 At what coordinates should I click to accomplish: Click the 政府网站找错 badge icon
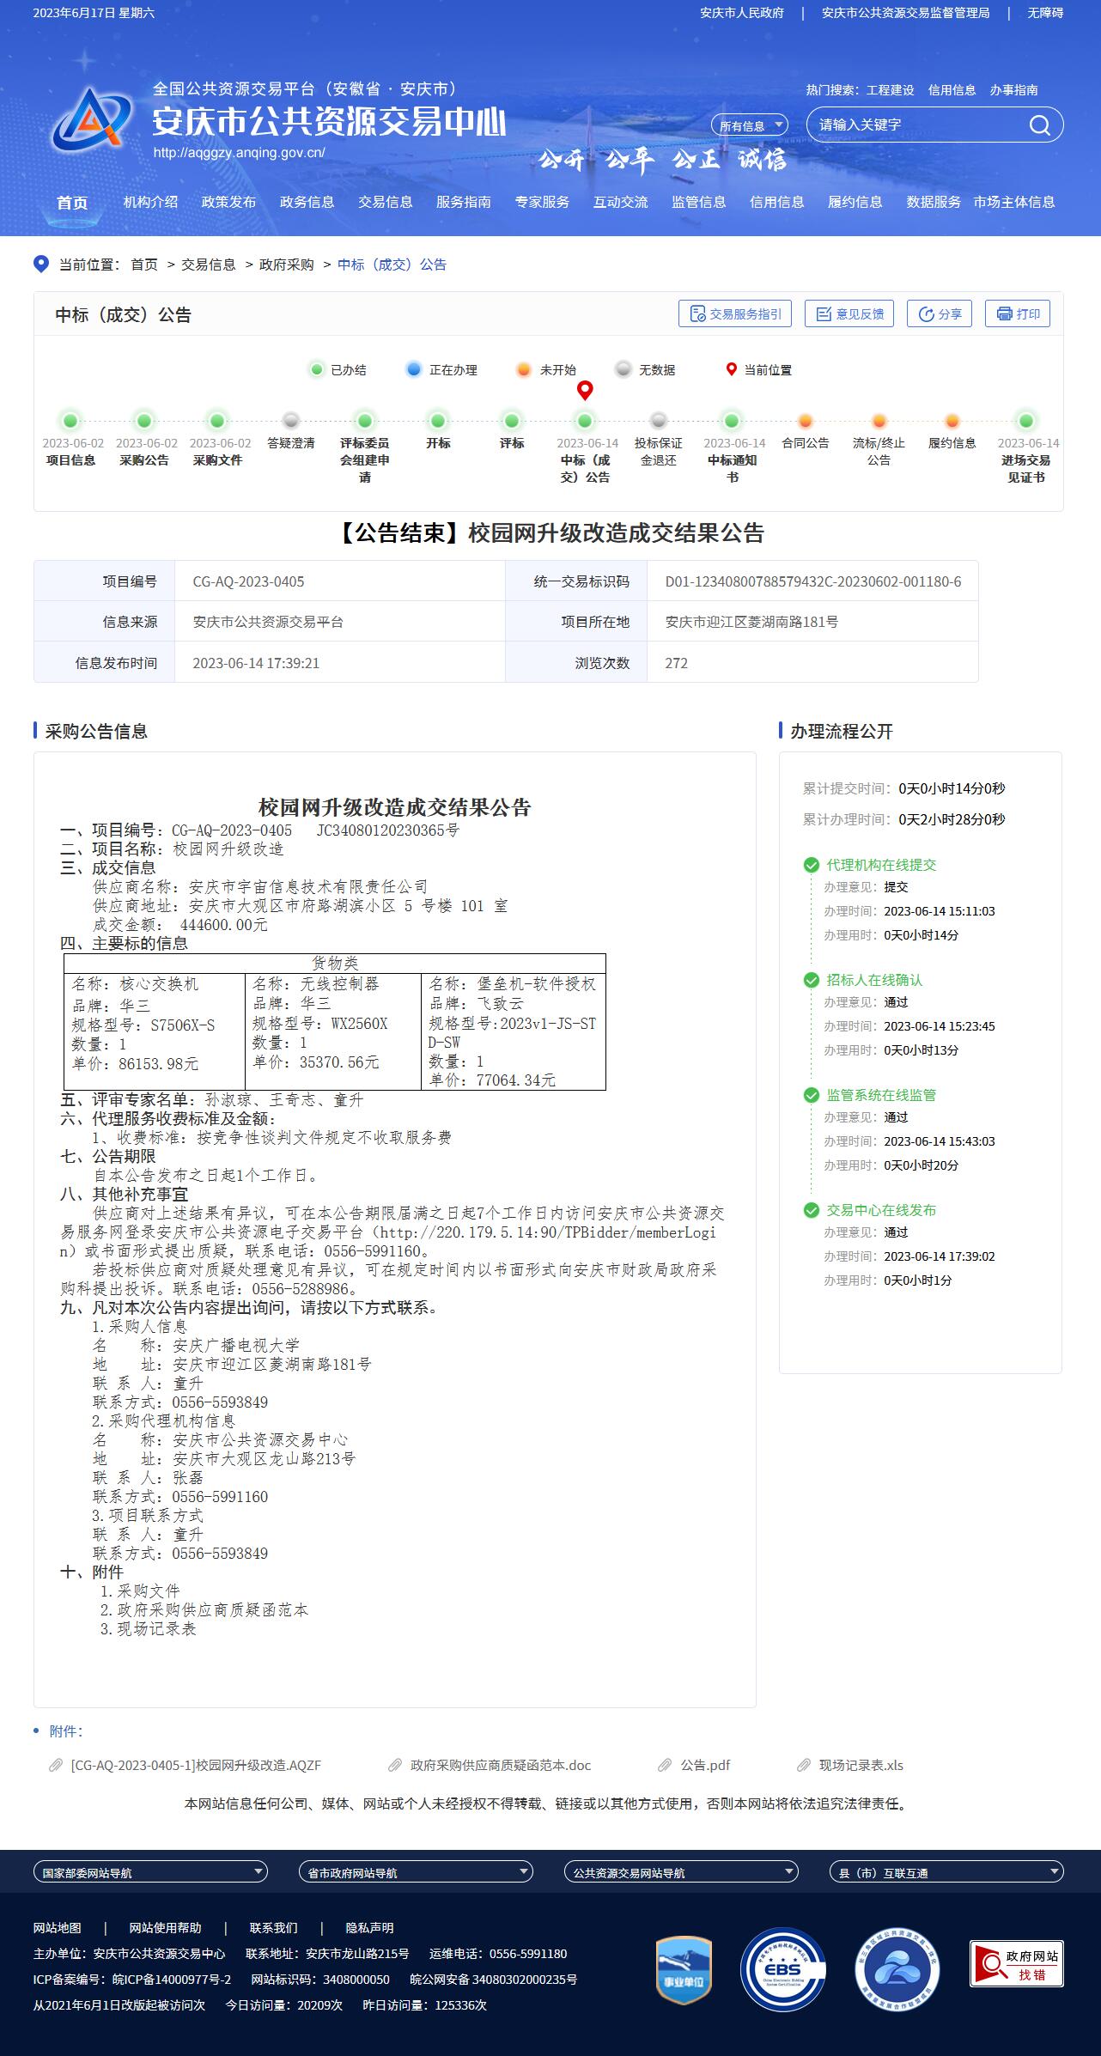point(1016,1963)
